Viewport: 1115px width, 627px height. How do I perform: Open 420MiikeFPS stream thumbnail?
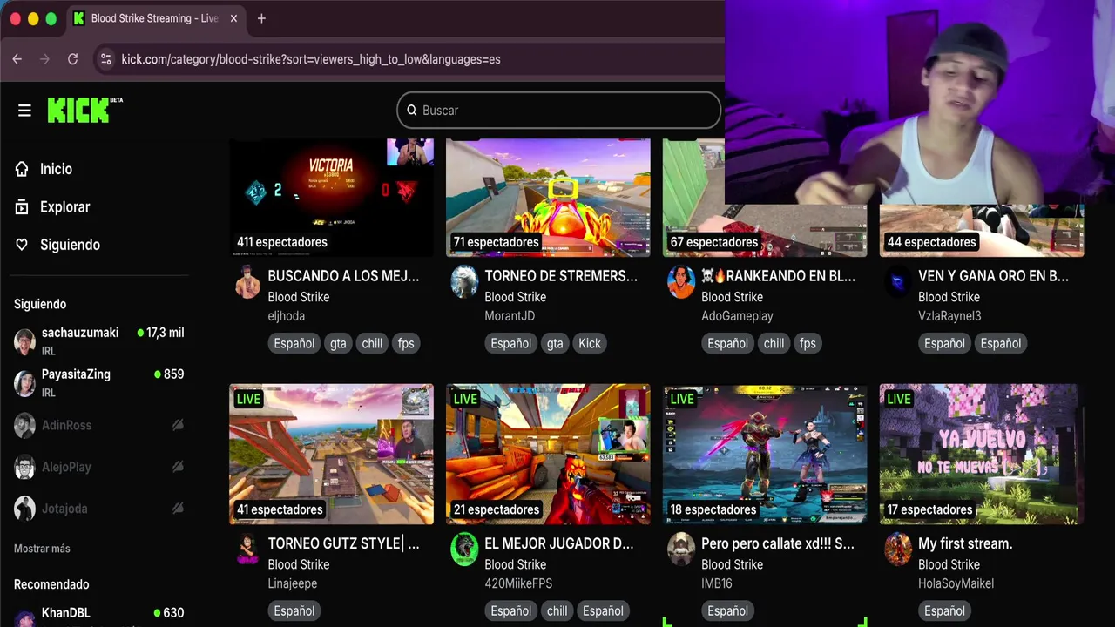coord(548,454)
